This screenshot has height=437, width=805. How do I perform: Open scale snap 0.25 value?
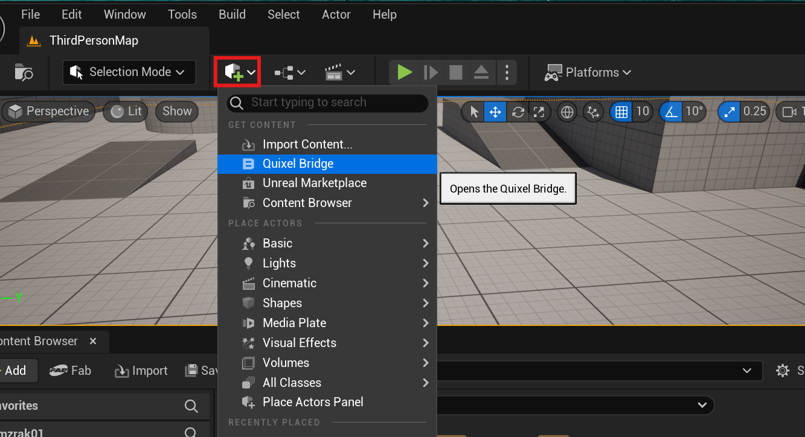(x=755, y=111)
